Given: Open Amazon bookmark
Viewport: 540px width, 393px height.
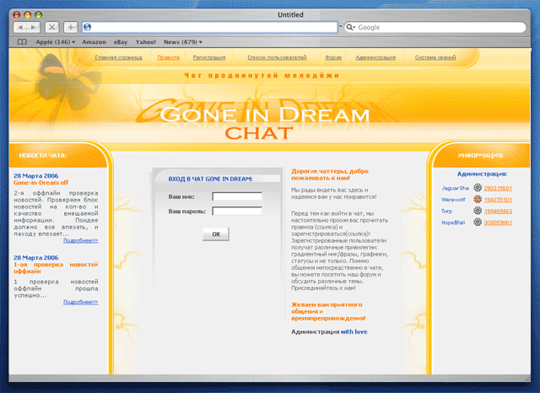Looking at the screenshot, I should click(x=94, y=42).
